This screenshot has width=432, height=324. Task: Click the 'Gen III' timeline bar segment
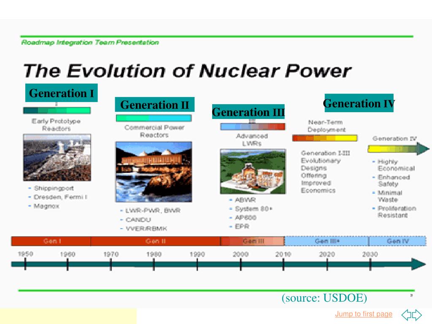(253, 241)
